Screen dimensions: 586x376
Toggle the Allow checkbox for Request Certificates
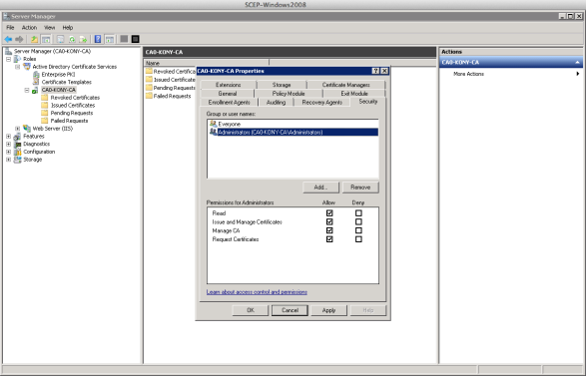(329, 239)
